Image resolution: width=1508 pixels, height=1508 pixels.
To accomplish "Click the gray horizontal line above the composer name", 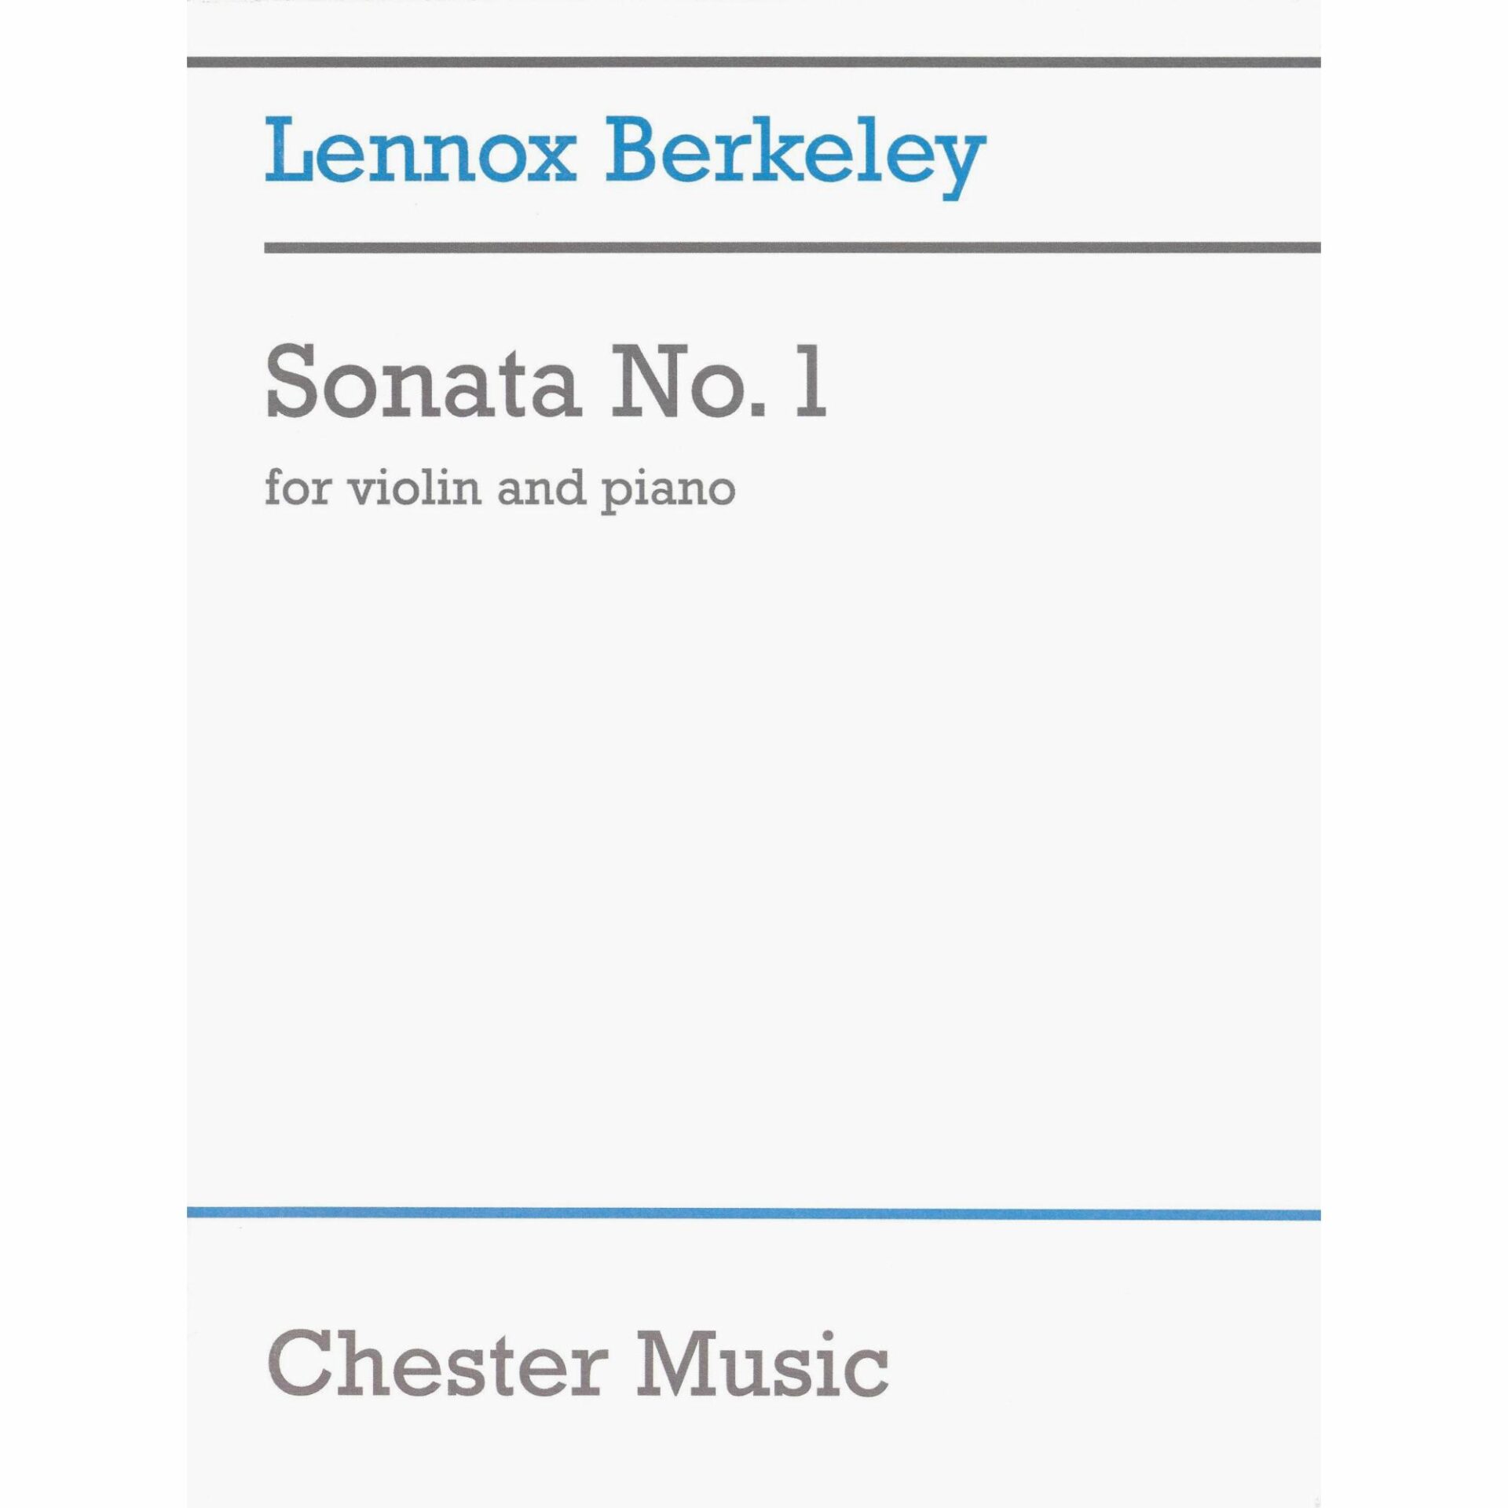I will pos(754,62).
